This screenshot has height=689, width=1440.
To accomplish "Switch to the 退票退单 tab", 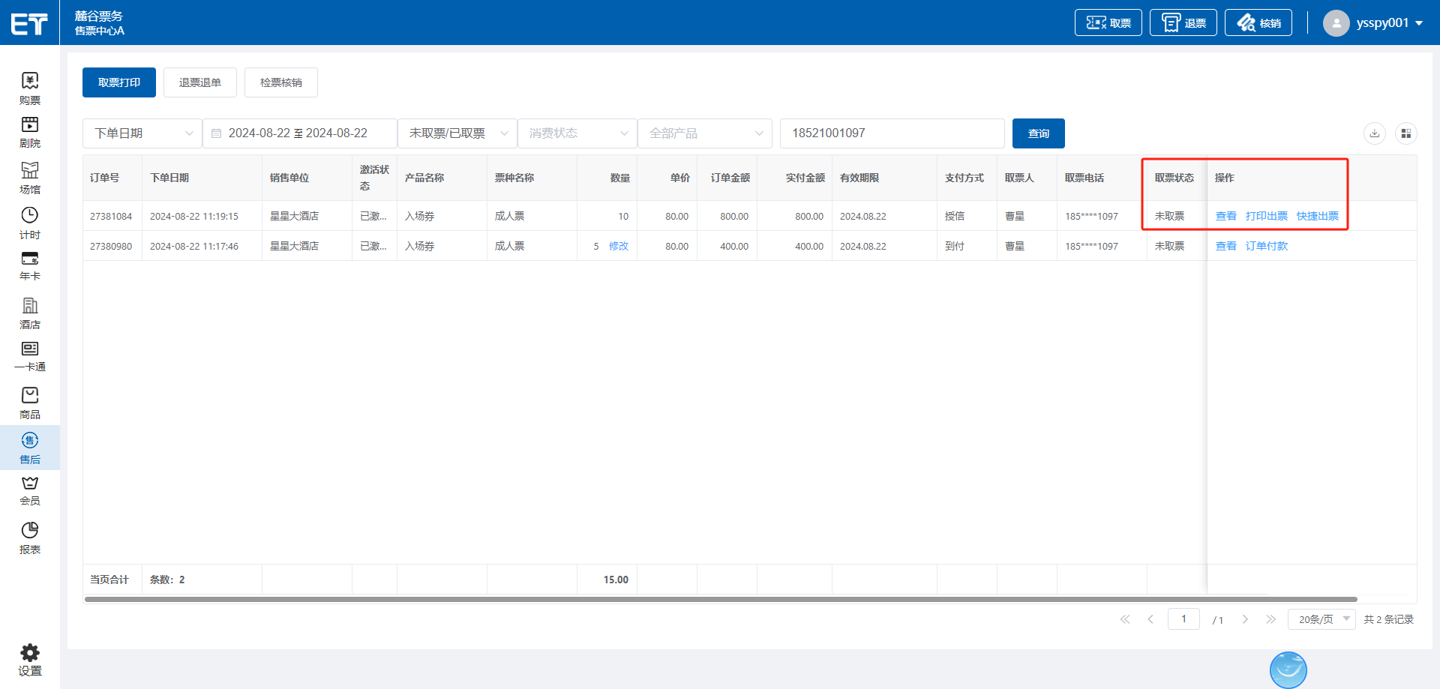I will click(x=200, y=82).
